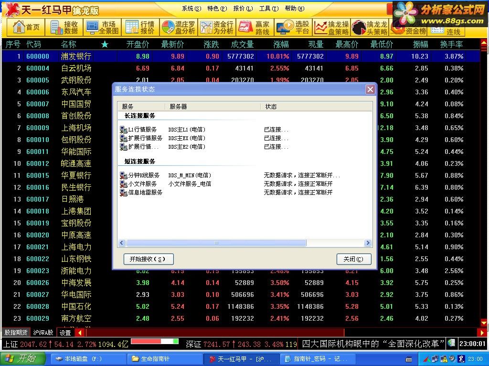Image resolution: width=489 pixels, height=366 pixels.
Task: Click the 四大国际机构 news ticker headline
Action: click(372, 344)
